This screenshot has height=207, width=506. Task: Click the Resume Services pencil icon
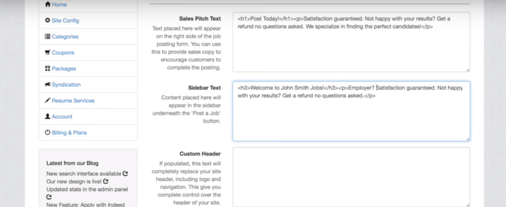pos(48,100)
